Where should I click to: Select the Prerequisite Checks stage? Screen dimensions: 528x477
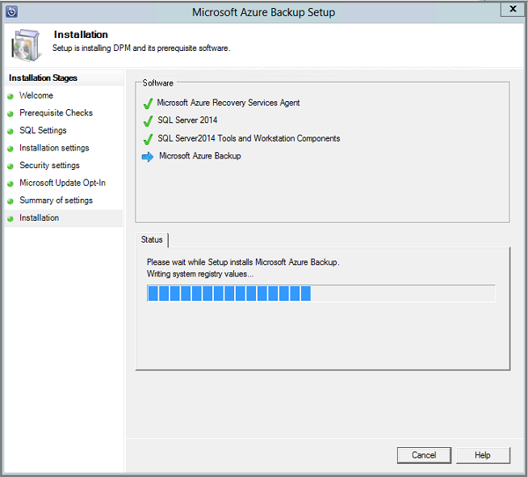tap(56, 113)
